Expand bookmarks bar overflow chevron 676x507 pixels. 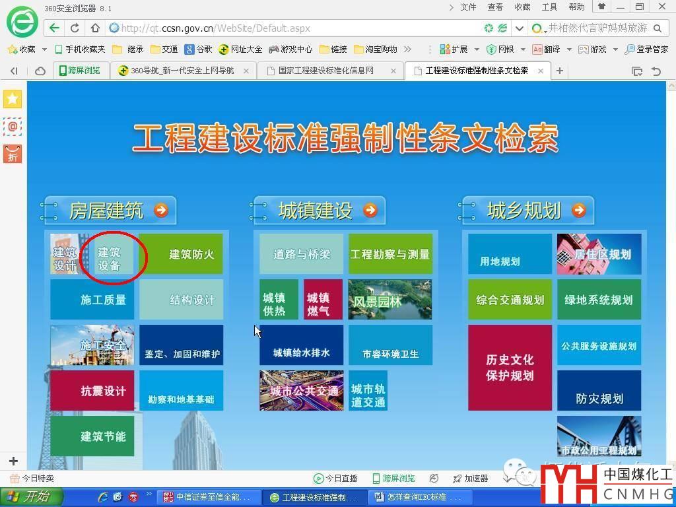[407, 49]
